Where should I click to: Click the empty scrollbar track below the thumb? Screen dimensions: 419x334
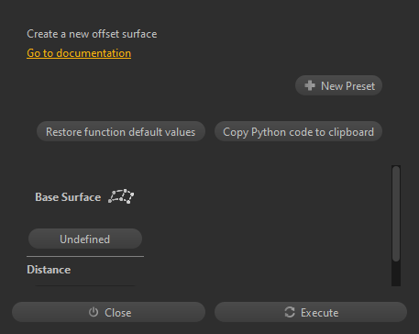396,273
